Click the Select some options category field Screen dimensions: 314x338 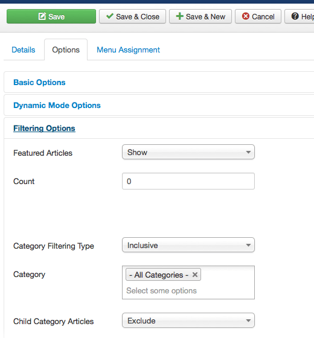click(162, 290)
